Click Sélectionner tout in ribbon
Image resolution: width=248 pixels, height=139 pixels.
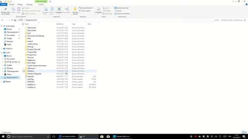click(x=121, y=8)
